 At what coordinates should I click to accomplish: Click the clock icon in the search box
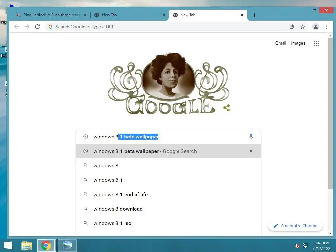(86, 136)
